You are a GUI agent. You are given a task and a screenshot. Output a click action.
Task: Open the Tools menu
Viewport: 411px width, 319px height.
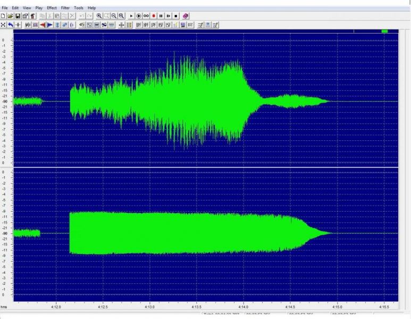click(x=78, y=8)
